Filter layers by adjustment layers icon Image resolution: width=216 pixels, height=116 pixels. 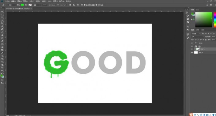pos(206,34)
